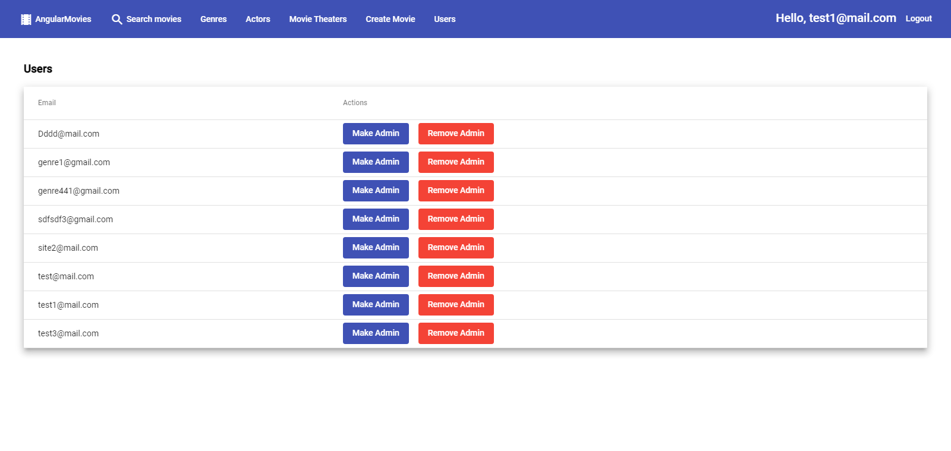Select Create Movie in the navbar

pos(391,19)
